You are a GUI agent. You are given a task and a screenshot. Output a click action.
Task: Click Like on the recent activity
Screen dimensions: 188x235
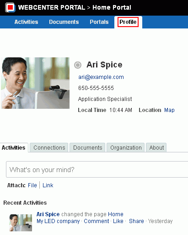[x=118, y=221]
